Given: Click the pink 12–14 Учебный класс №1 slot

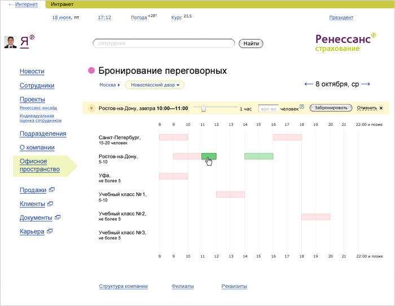Looking at the screenshot, I should coord(230,194).
